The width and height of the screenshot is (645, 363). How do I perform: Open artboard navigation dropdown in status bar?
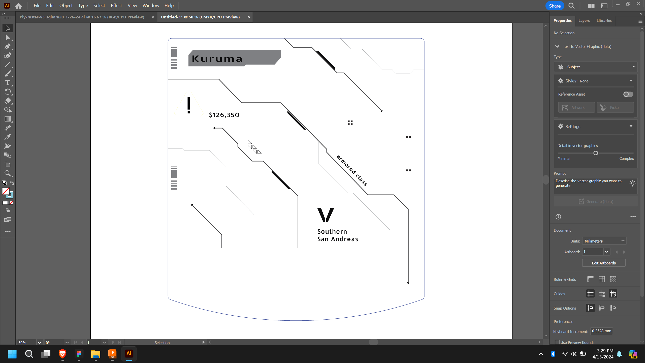coord(105,343)
